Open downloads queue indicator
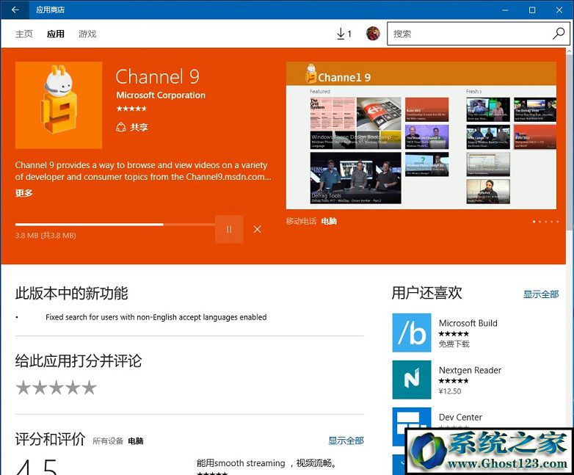Screen dimensions: 574x475 pos(344,34)
